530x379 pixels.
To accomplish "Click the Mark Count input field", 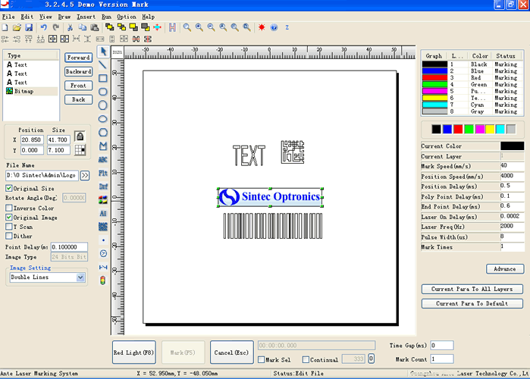I will [442, 359].
